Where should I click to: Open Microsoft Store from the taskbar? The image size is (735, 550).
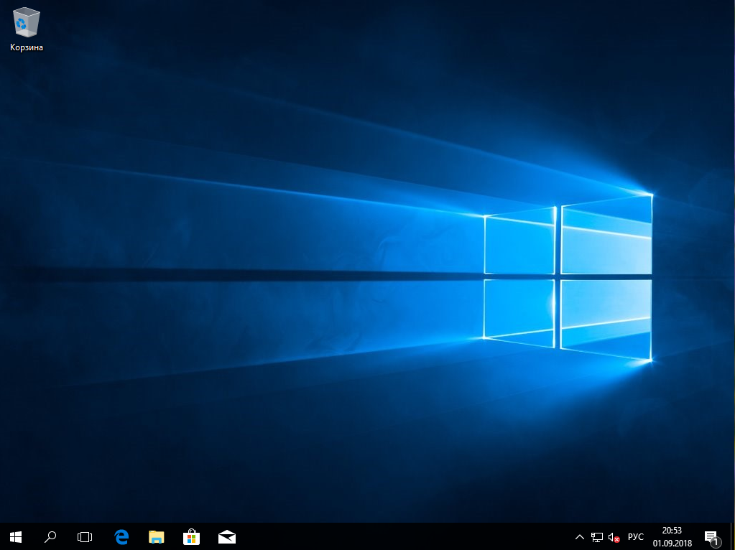[191, 536]
